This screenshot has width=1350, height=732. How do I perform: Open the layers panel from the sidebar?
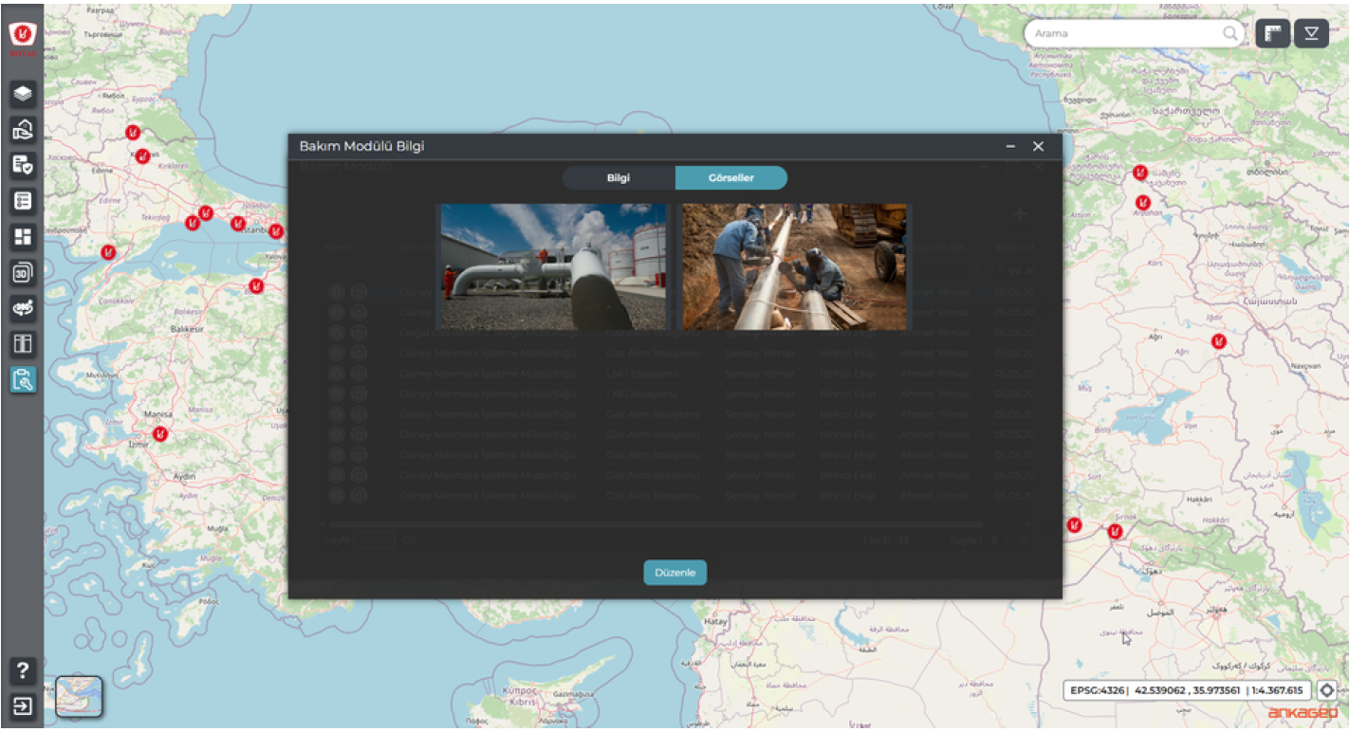coord(23,93)
